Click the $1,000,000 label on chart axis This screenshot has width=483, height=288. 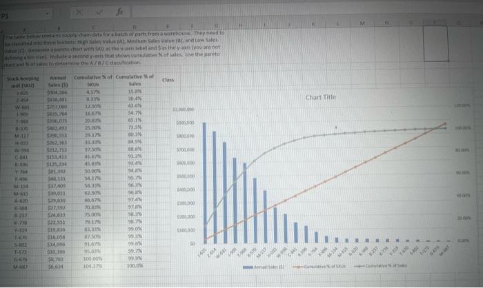pos(184,110)
